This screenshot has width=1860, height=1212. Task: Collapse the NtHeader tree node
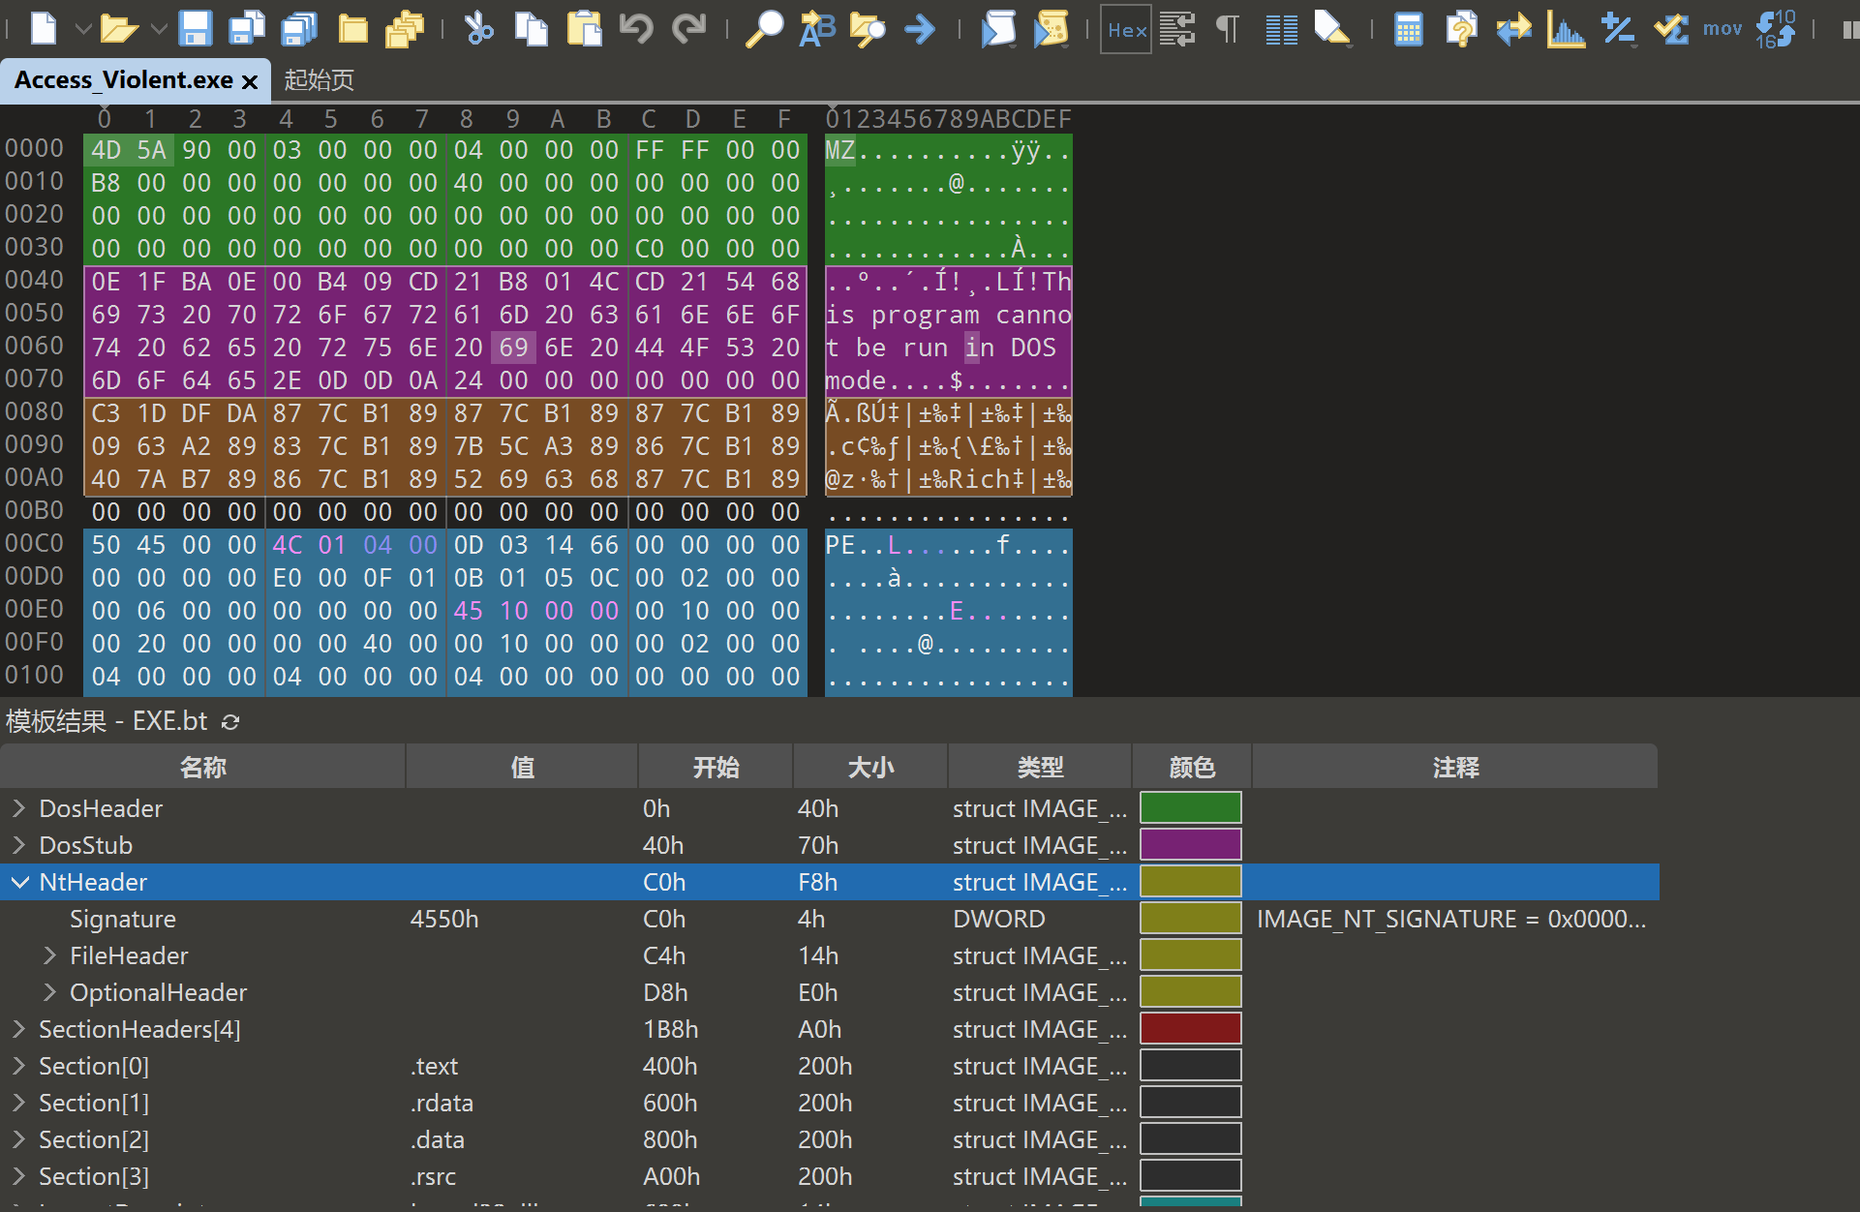pos(18,882)
